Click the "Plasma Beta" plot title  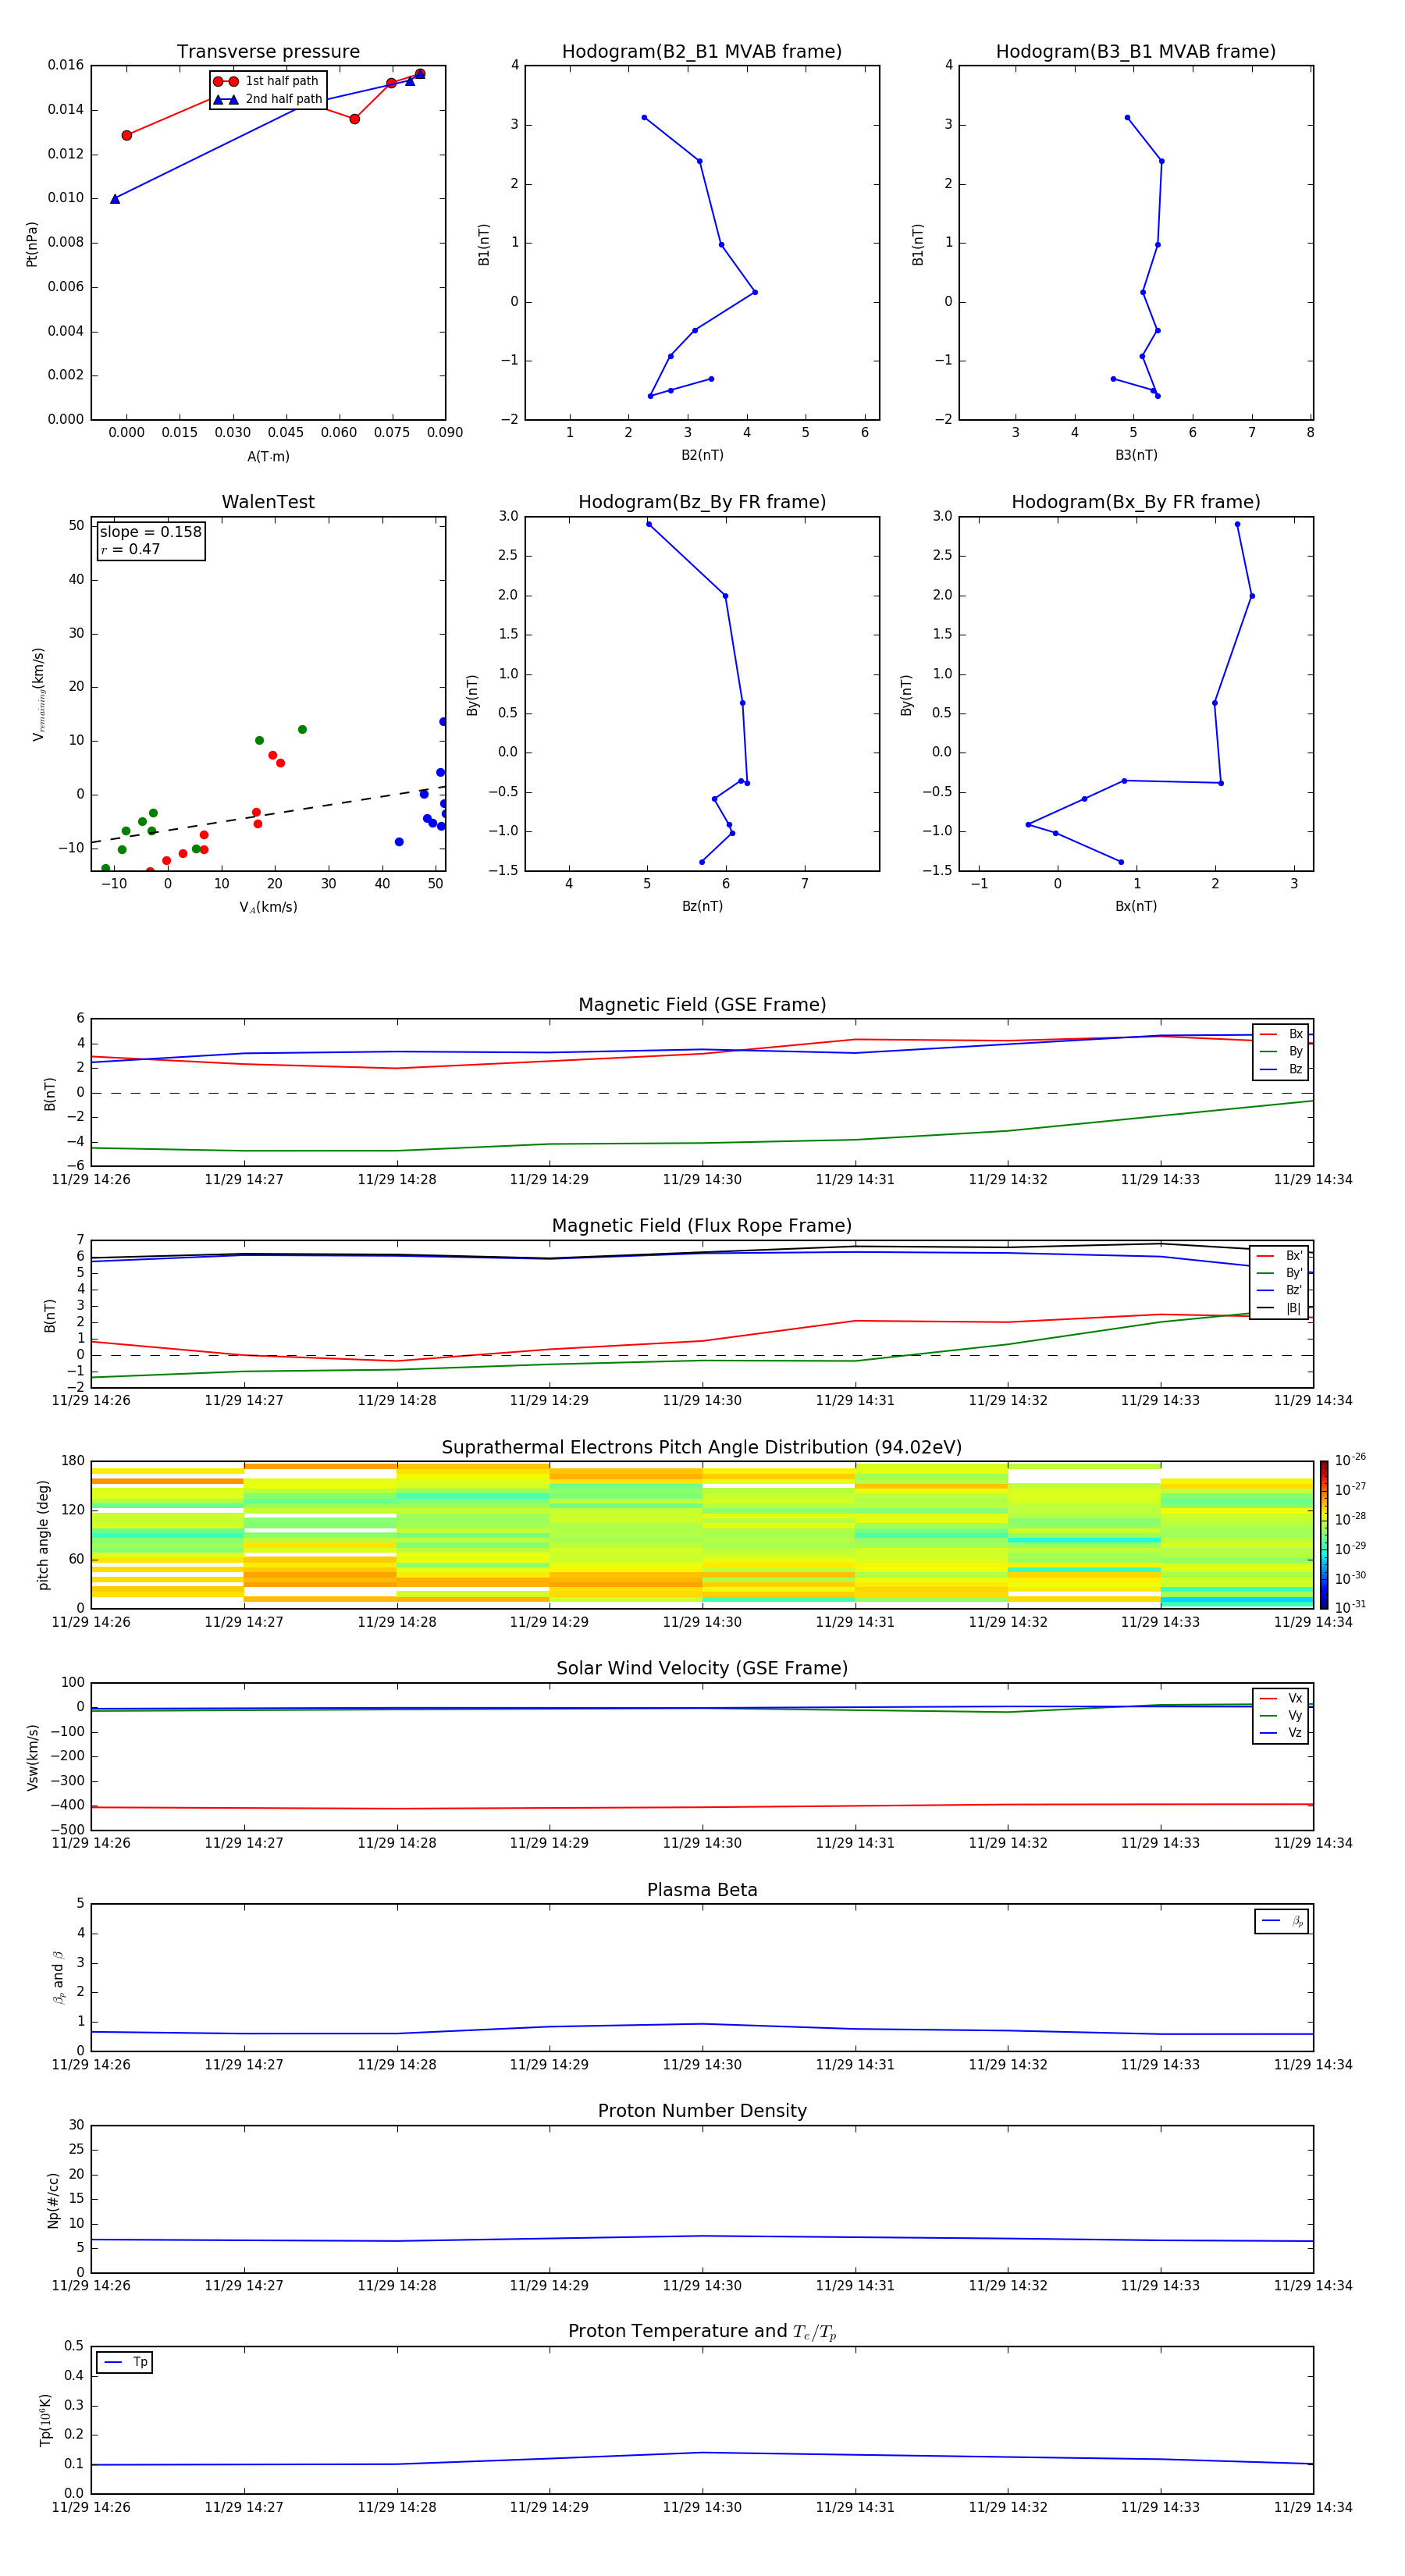pos(702,1890)
